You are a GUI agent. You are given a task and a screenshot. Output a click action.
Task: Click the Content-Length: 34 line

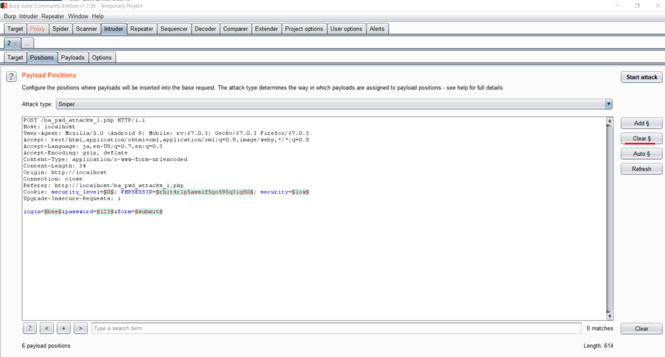[x=54, y=165]
